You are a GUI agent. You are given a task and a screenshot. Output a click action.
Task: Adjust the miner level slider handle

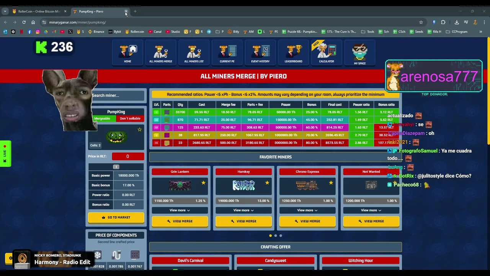[116, 167]
